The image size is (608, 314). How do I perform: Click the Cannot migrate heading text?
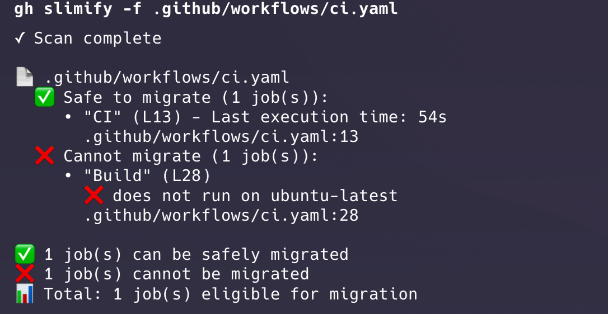[x=191, y=156]
